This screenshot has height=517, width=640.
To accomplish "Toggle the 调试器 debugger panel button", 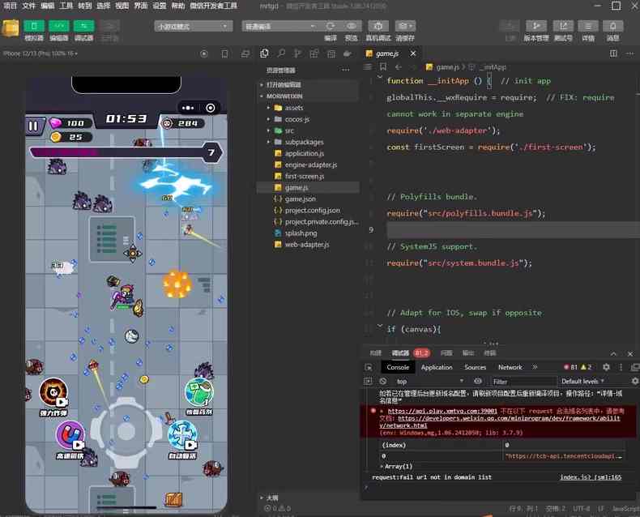I will [84, 26].
